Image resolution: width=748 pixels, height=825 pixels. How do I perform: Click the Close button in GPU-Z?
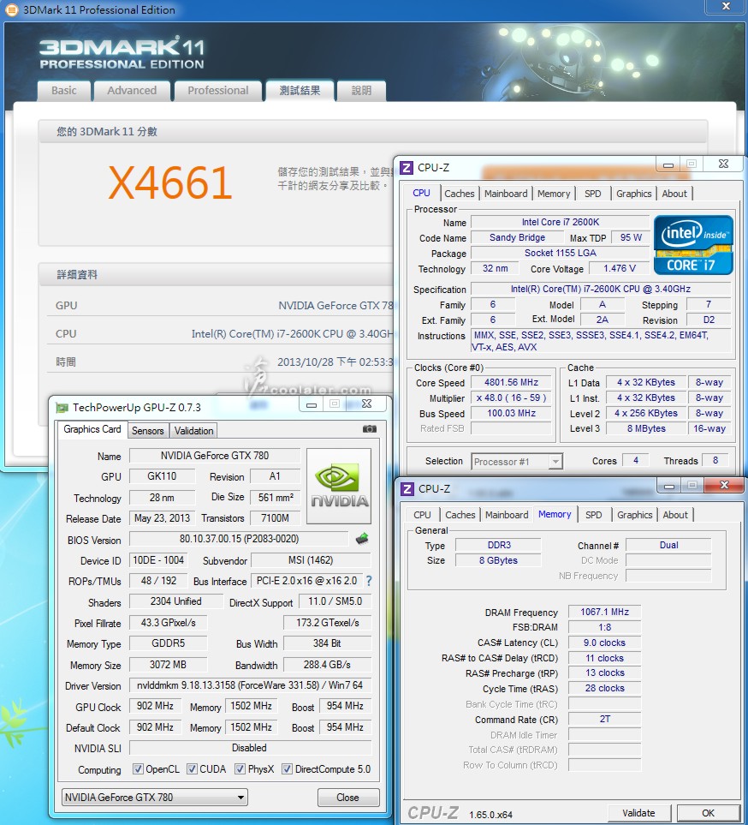pyautogui.click(x=348, y=797)
